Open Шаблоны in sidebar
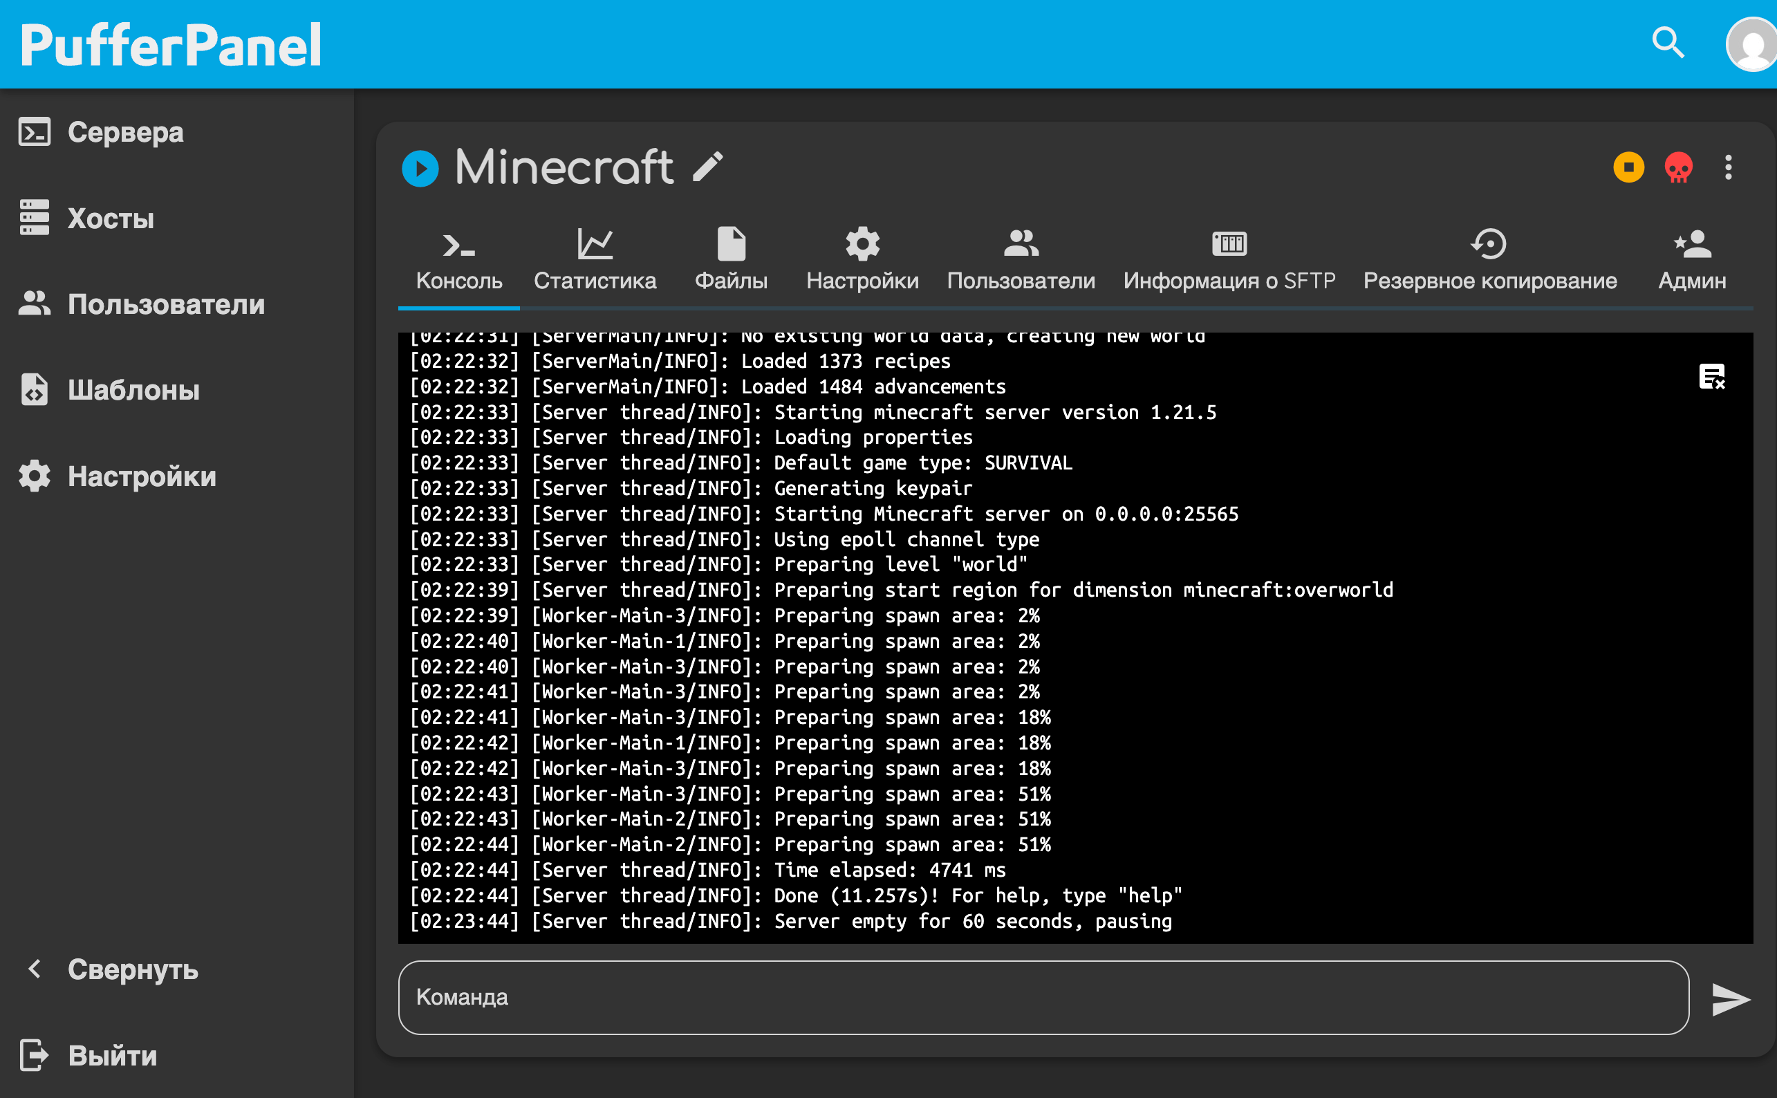 pyautogui.click(x=176, y=390)
